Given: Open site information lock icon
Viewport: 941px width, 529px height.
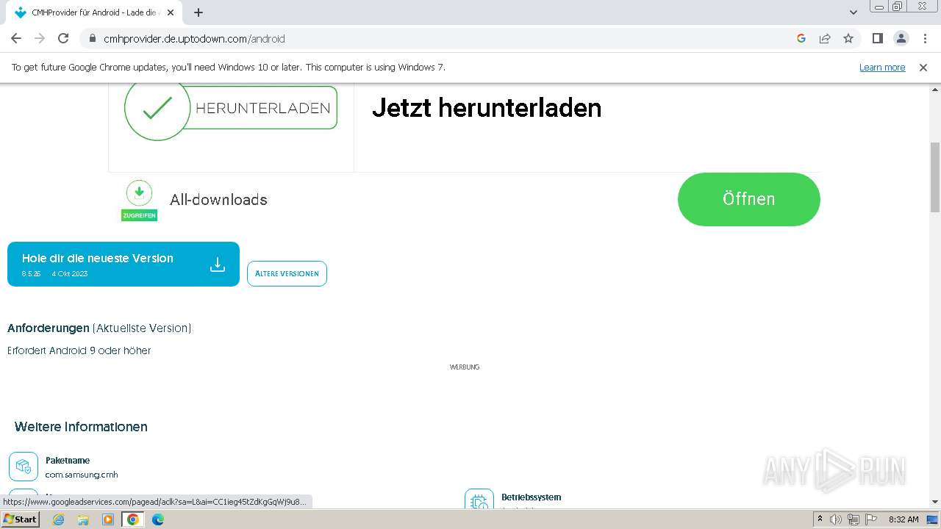Looking at the screenshot, I should pyautogui.click(x=92, y=38).
